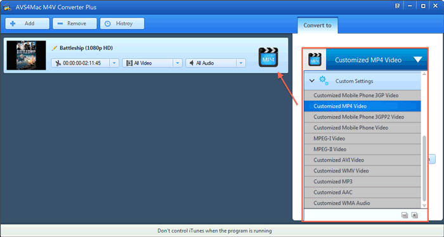Screen dimensions: 444x237
Task: Click the scissors clip-time icon
Action: (58, 63)
